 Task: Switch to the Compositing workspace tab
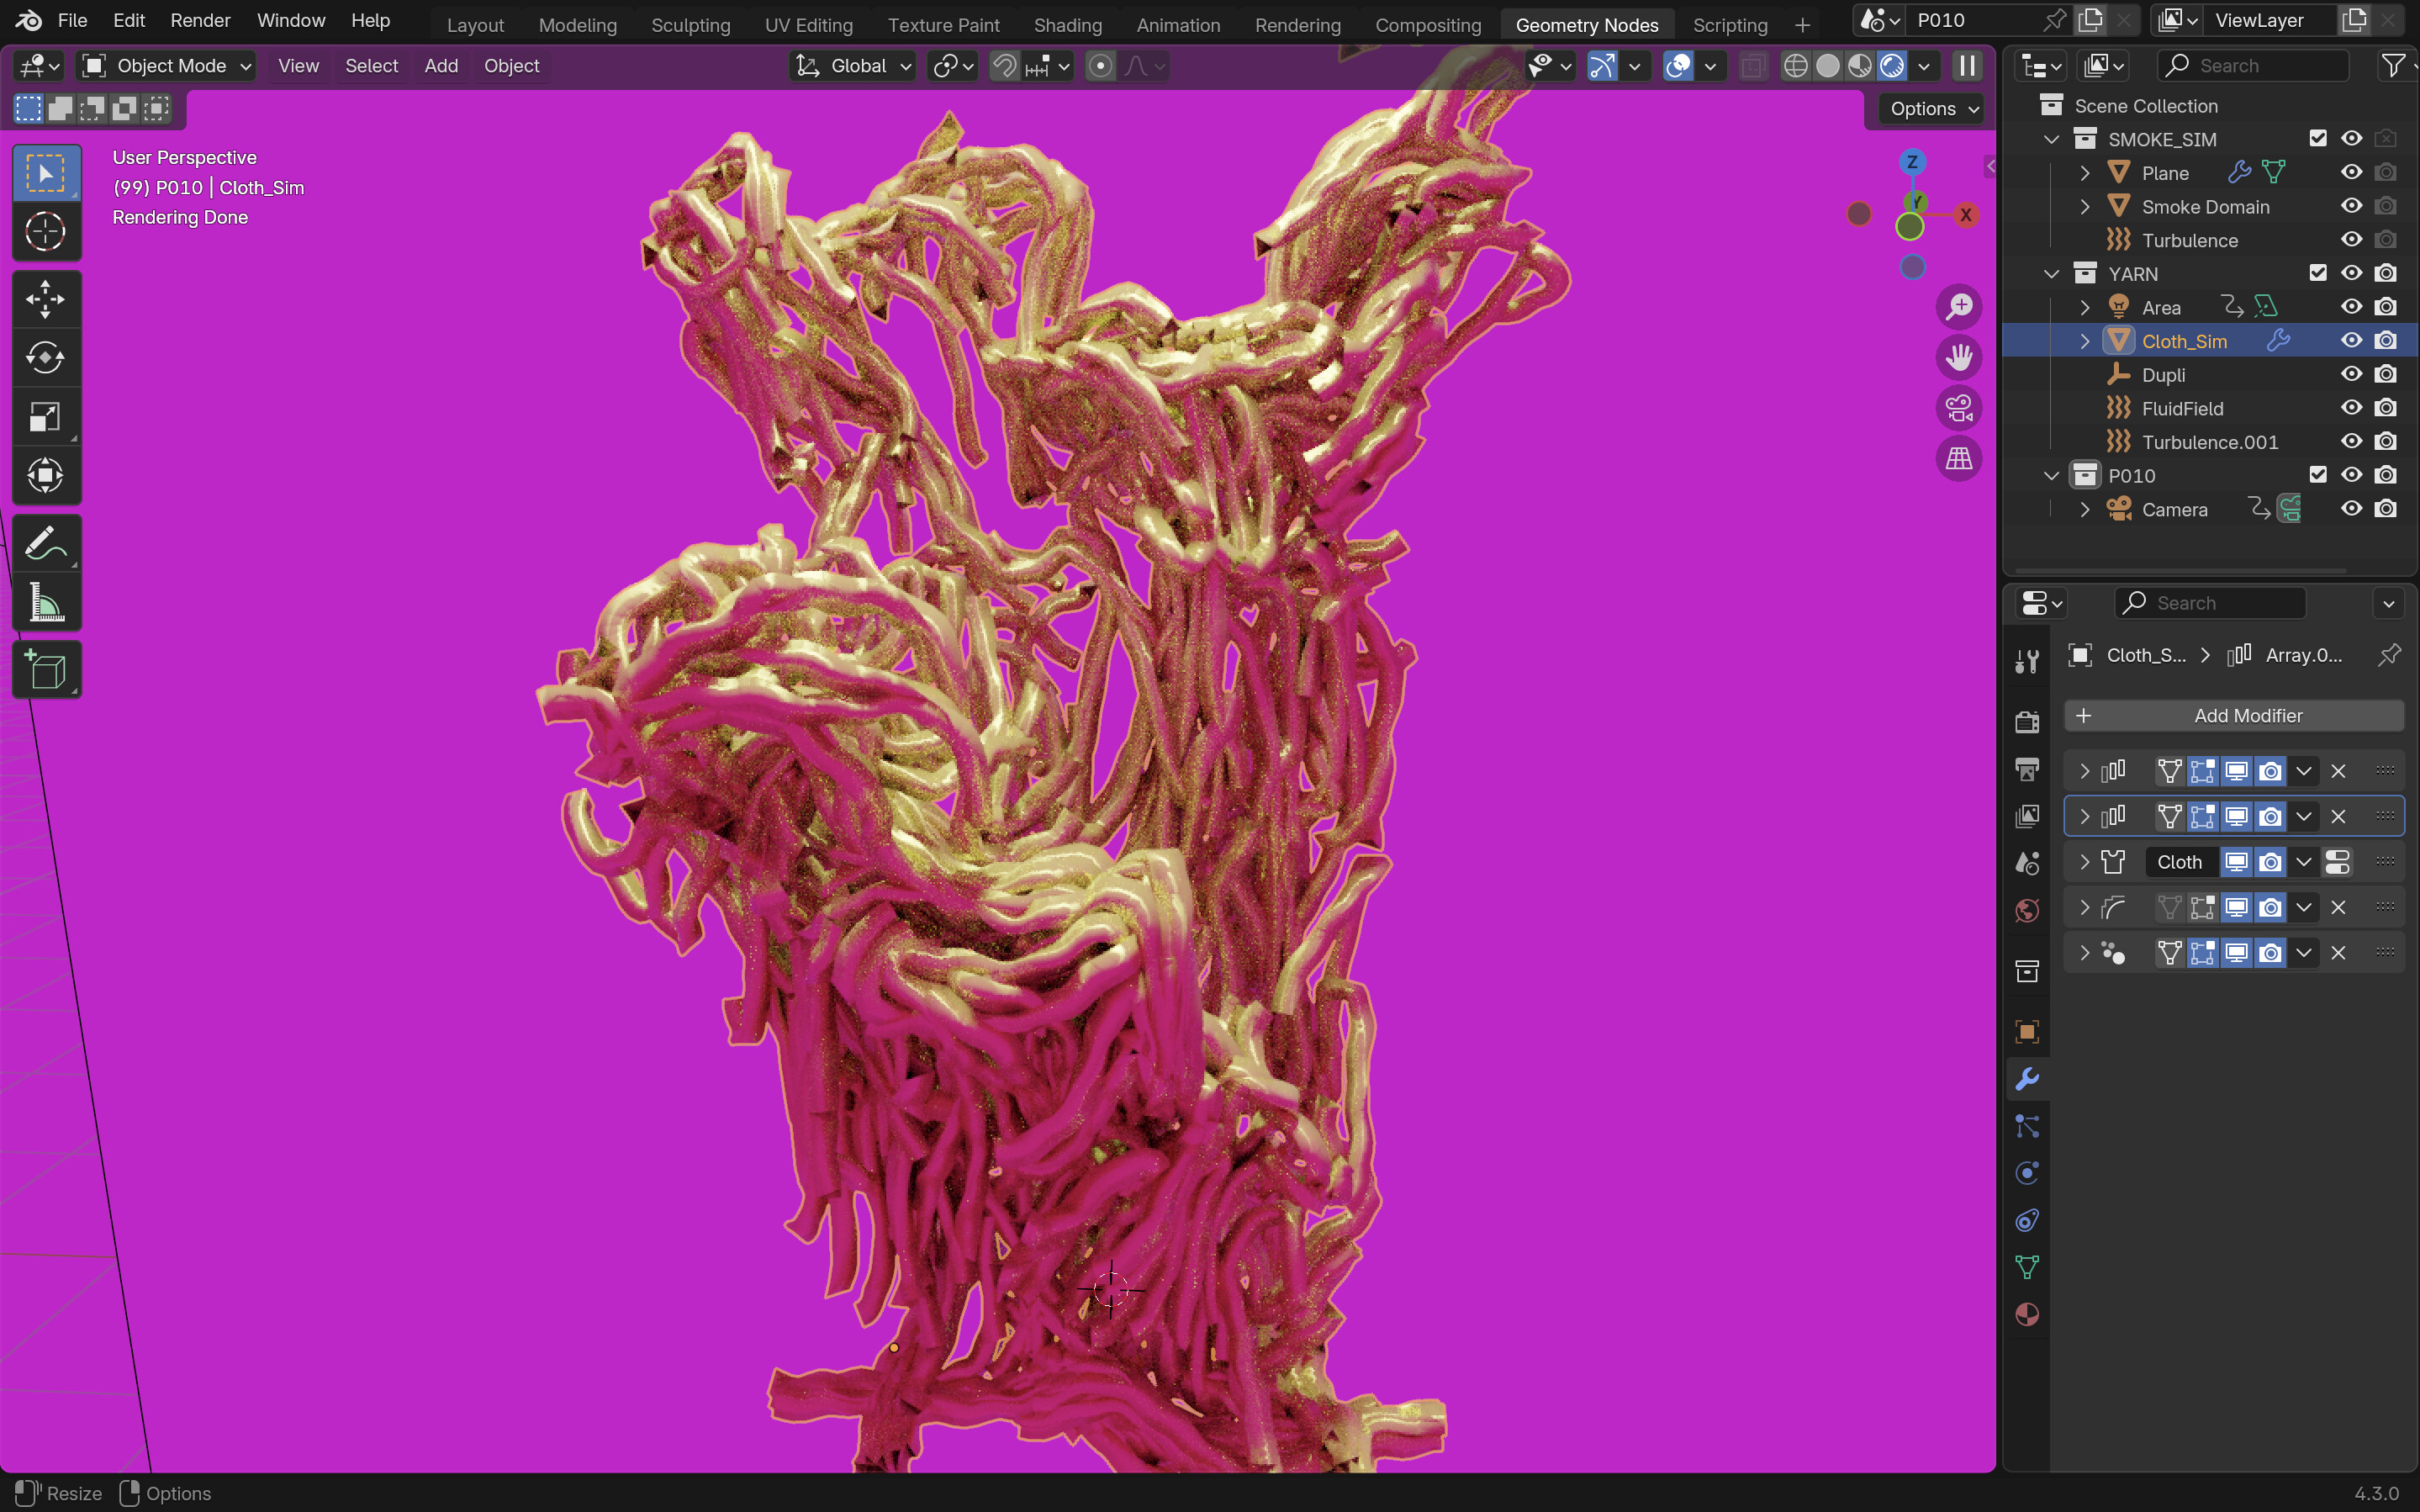pos(1428,25)
